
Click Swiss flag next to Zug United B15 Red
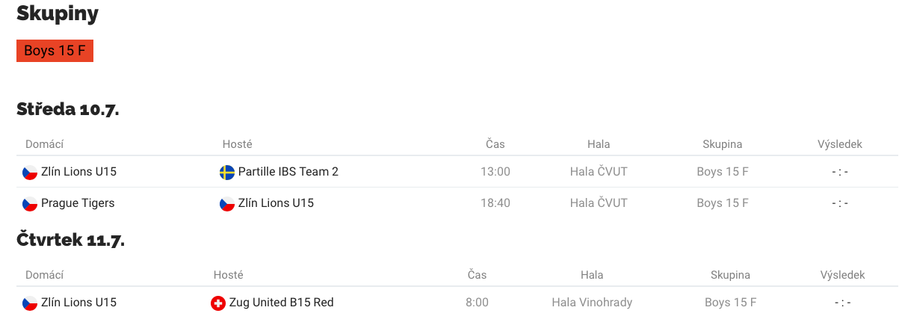218,303
